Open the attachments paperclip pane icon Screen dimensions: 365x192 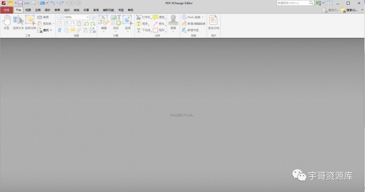(x=79, y=30)
